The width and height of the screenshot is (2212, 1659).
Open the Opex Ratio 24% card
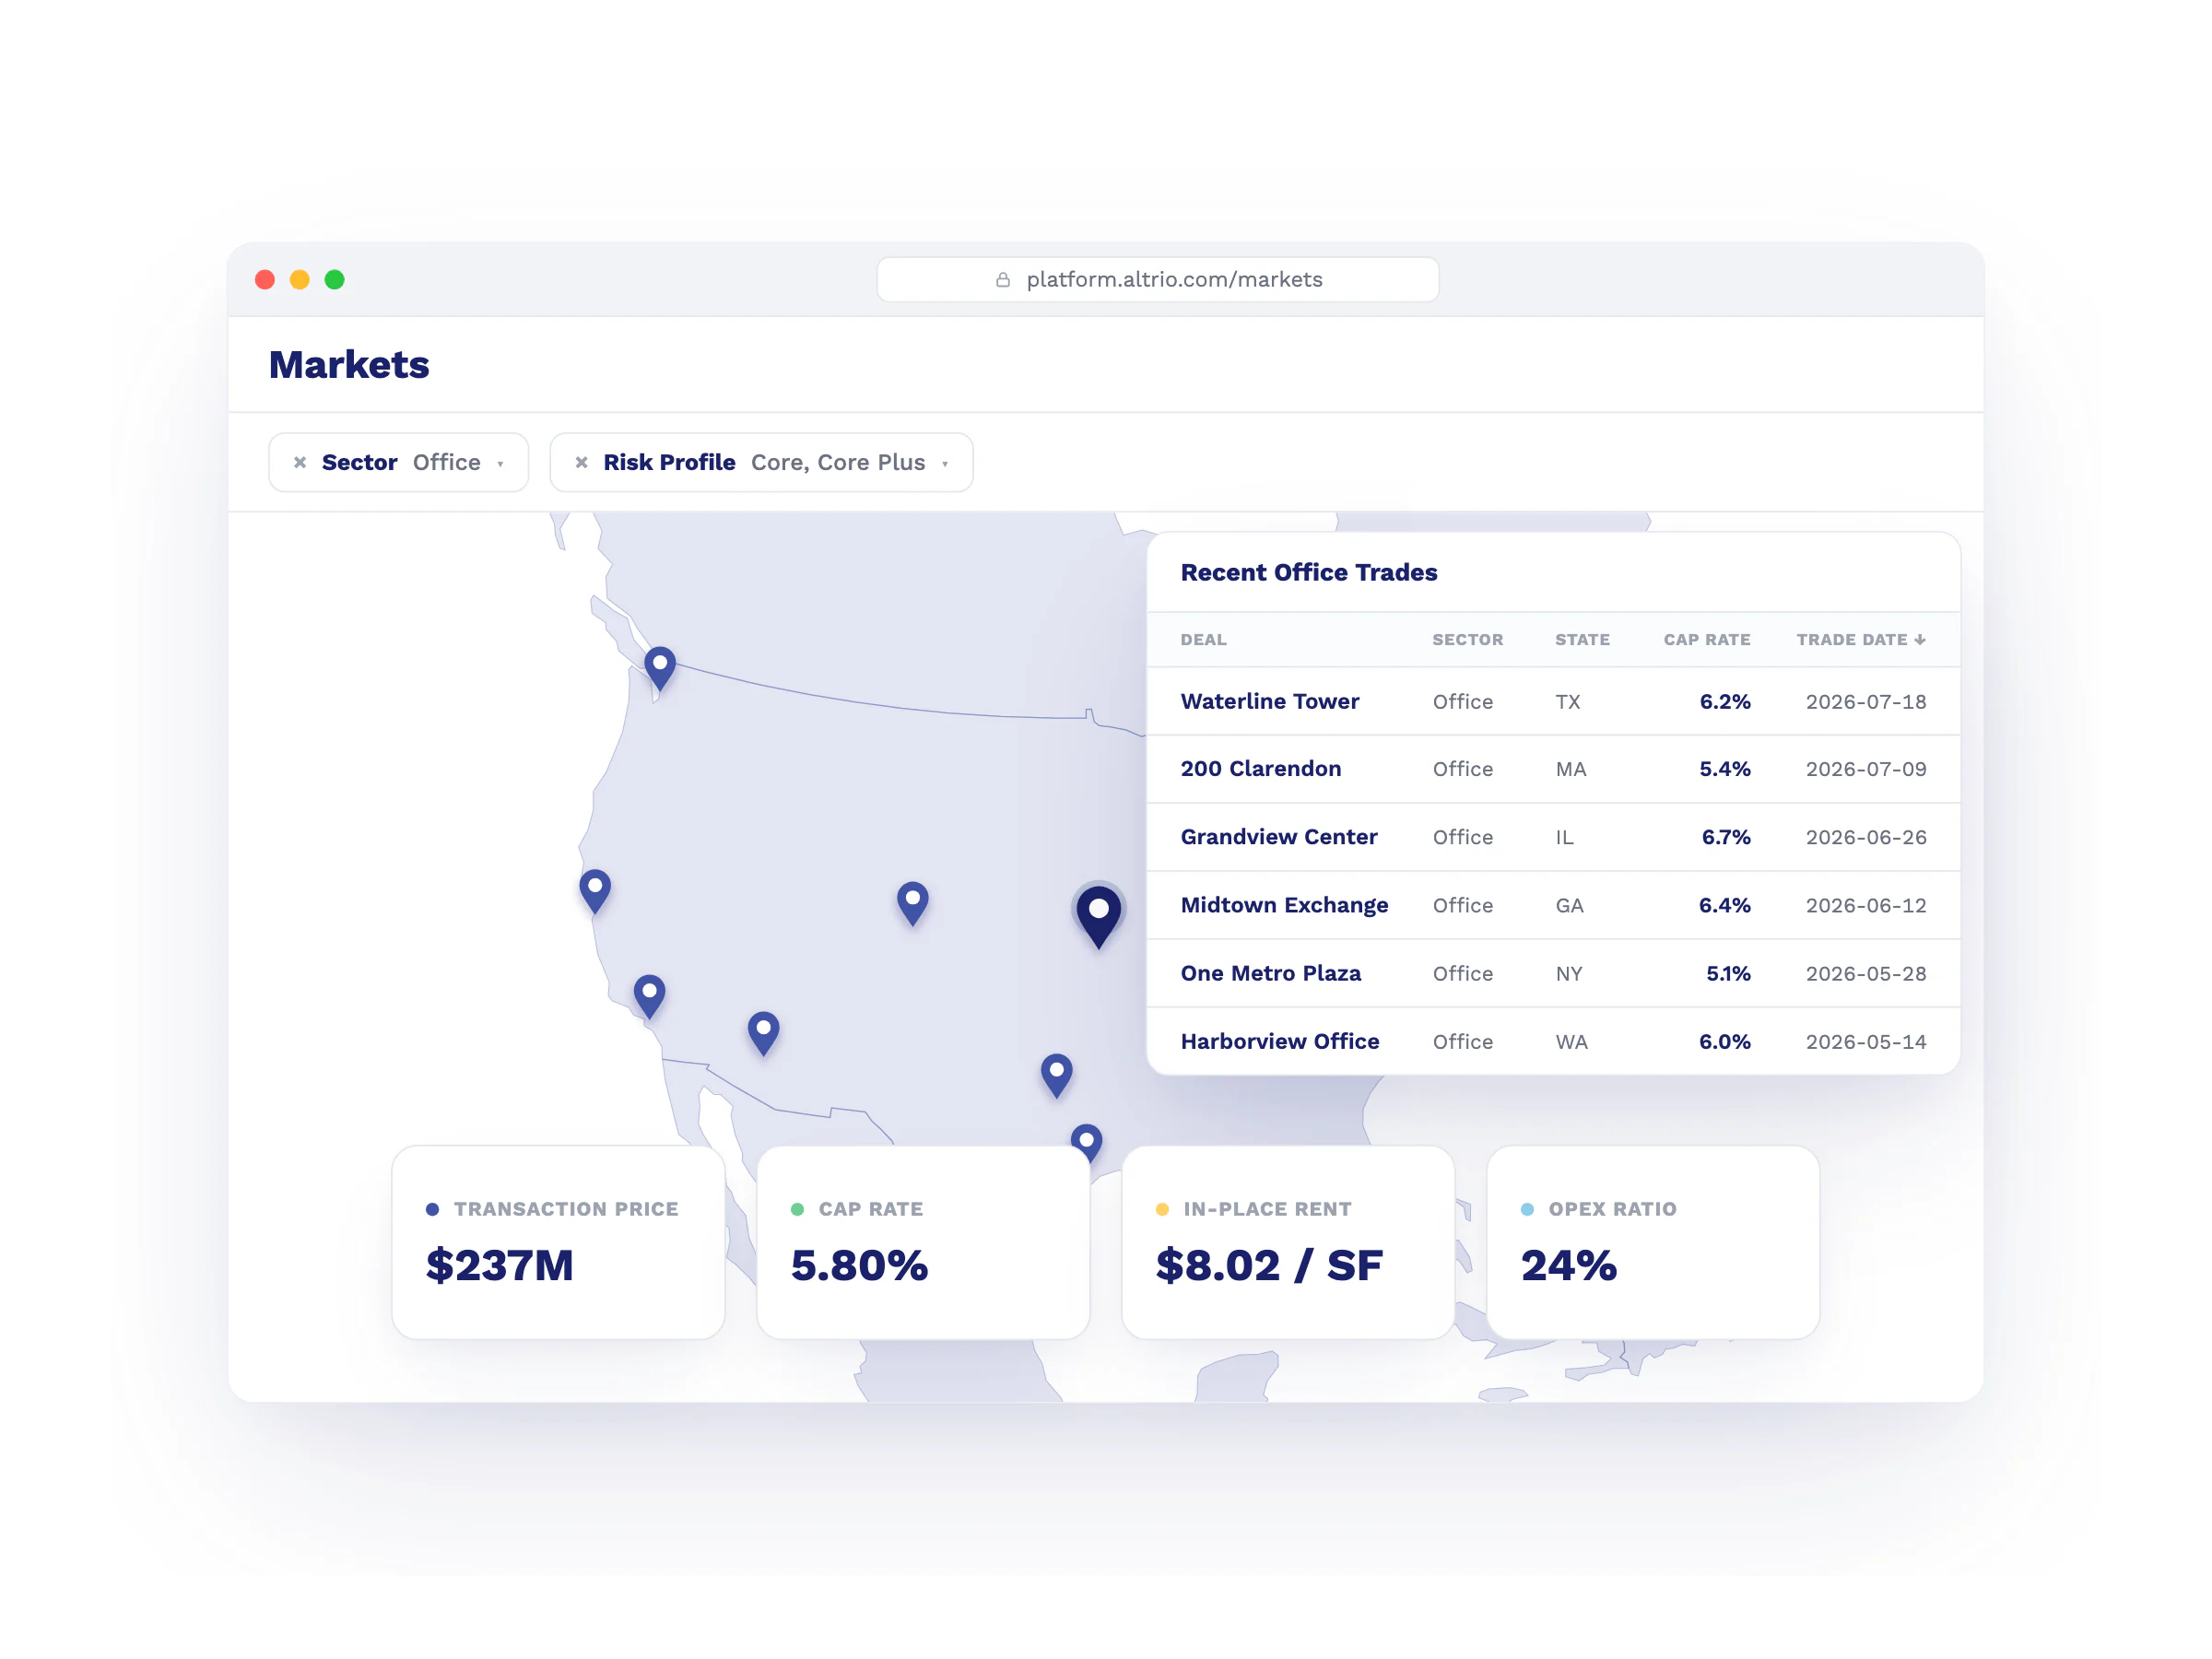point(1653,1242)
